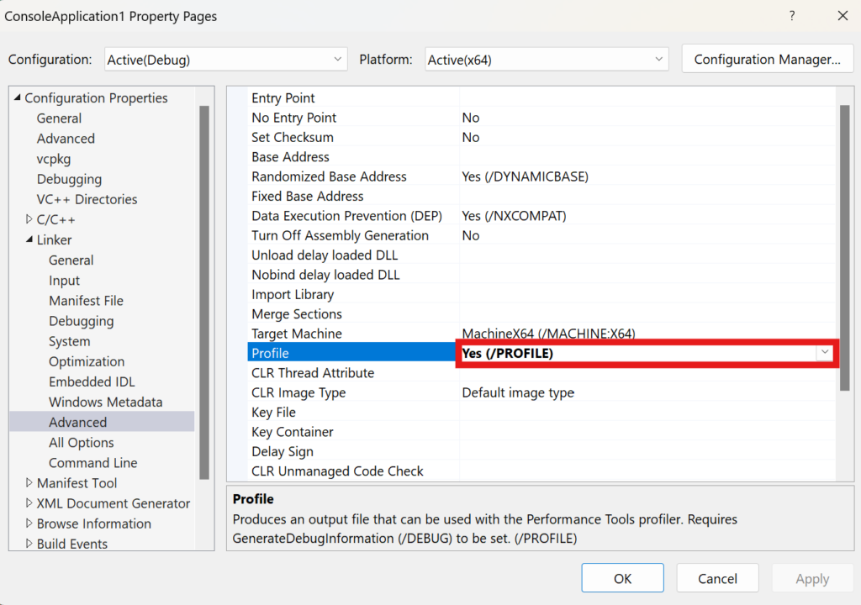
Task: Select the Optimization page under Linker
Action: click(x=85, y=361)
